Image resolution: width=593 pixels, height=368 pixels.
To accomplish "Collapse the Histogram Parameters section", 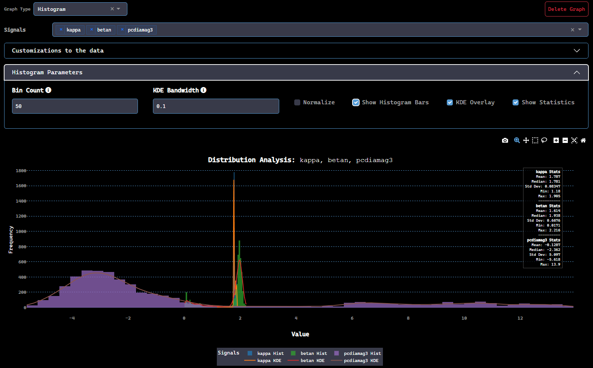I will click(296, 72).
